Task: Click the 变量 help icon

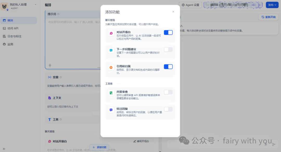Action: [61, 77]
